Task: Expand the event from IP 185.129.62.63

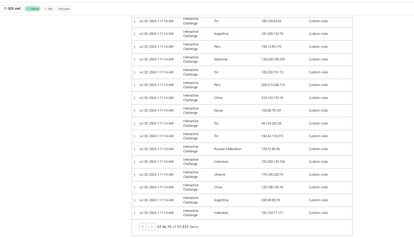Action: click(134, 21)
